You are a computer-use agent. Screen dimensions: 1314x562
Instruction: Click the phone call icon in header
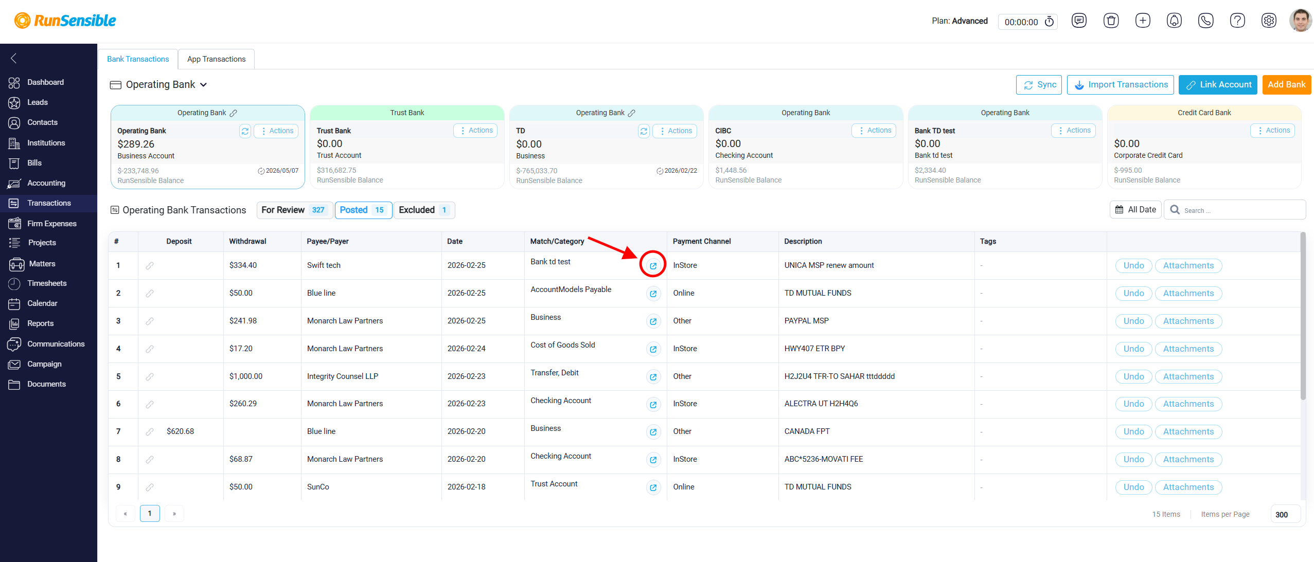[1205, 21]
